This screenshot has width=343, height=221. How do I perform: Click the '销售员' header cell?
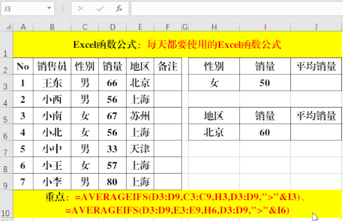pos(52,66)
